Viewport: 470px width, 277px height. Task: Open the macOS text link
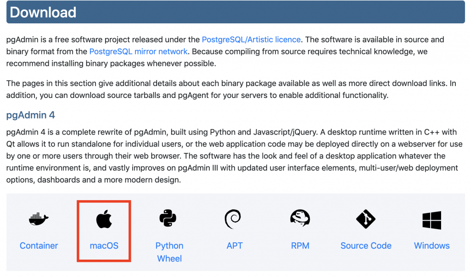coord(104,246)
